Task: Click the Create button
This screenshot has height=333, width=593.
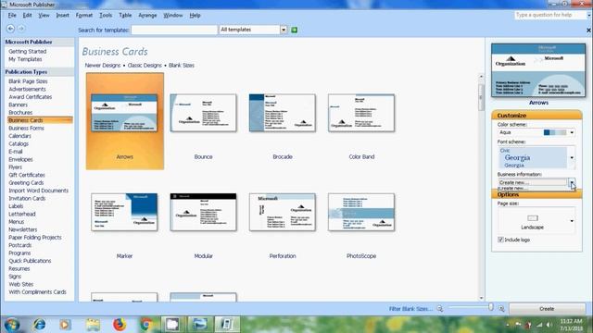Action: (547, 309)
